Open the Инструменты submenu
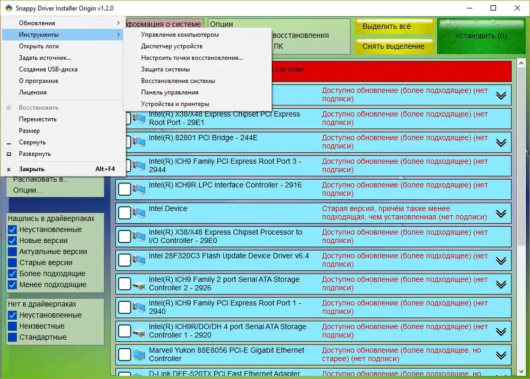 point(63,34)
